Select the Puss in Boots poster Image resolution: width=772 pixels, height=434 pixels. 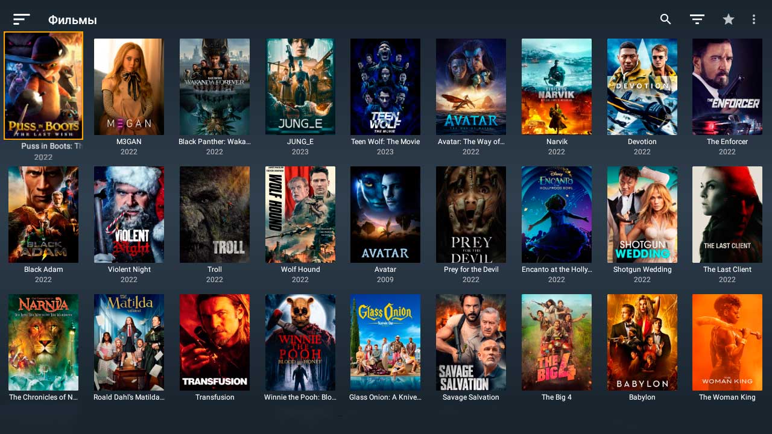[x=43, y=86]
